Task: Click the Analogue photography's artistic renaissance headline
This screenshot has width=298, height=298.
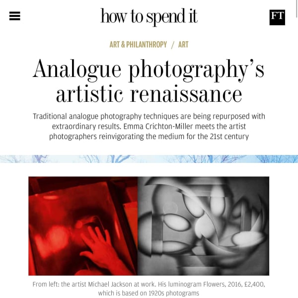Action: click(149, 81)
